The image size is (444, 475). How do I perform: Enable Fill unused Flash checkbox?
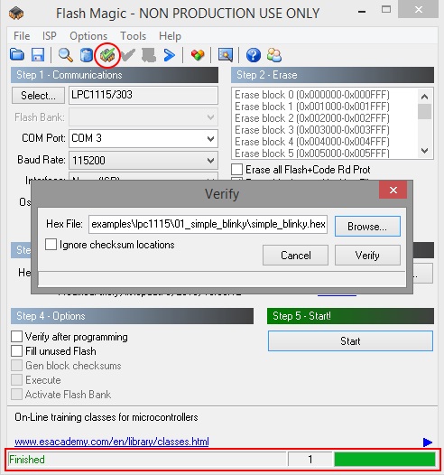click(16, 351)
